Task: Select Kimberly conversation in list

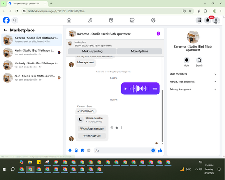Action: coord(31,65)
